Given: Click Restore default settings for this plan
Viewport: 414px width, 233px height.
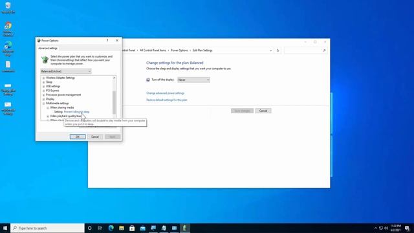Looking at the screenshot, I should (167, 100).
